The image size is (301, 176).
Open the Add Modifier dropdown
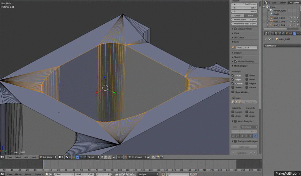pyautogui.click(x=282, y=46)
